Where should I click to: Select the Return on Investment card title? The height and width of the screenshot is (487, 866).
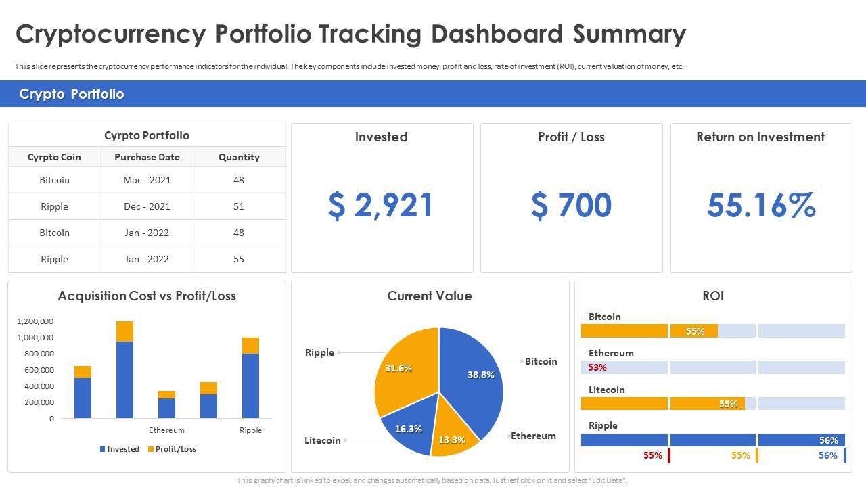coord(761,137)
